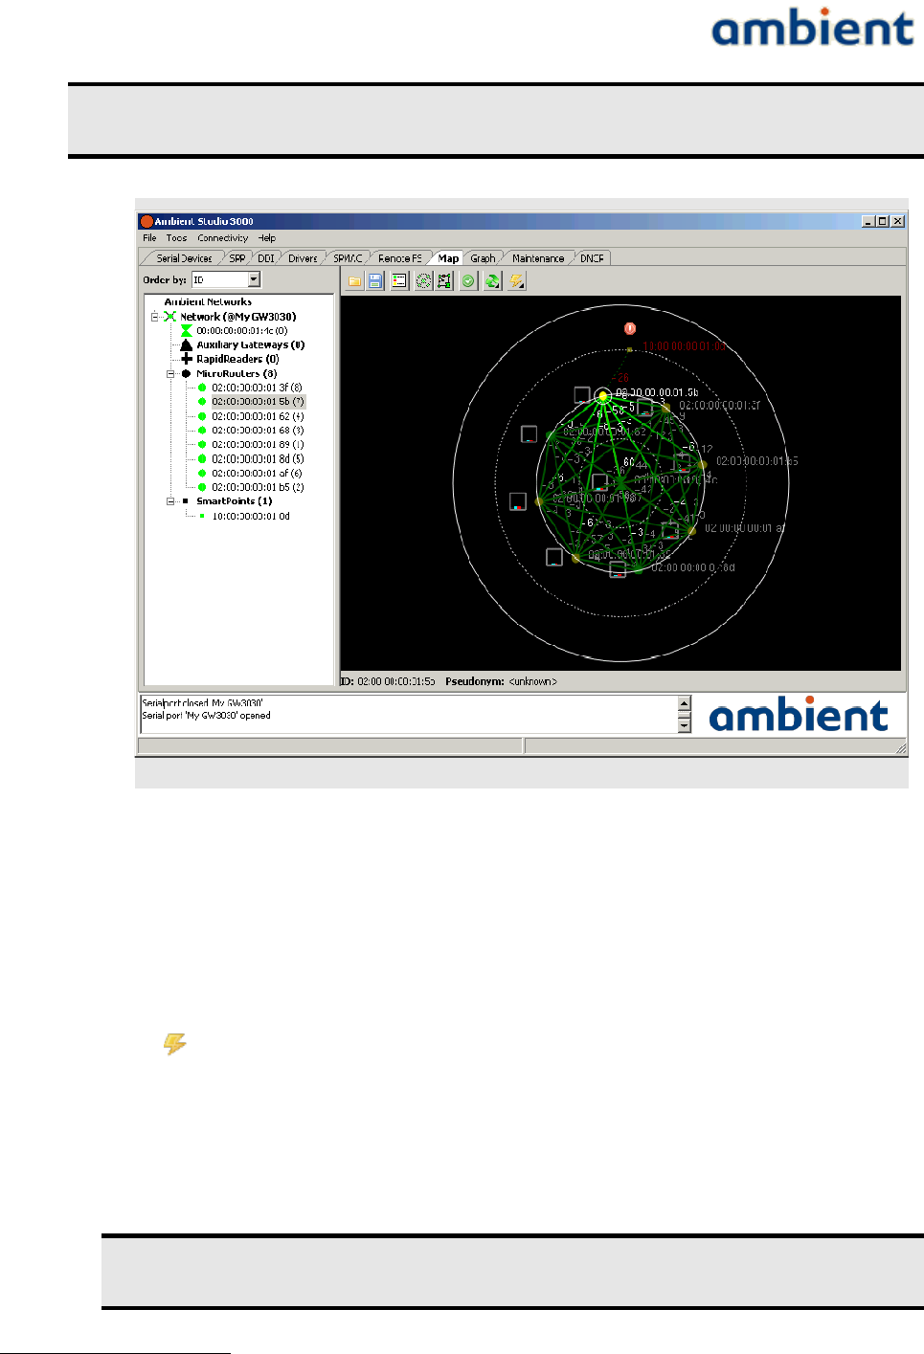The image size is (924, 1354).
Task: Click the RapidReaders plus icon
Action: coord(186,359)
